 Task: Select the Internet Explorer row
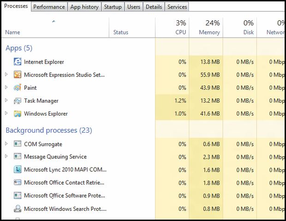(143, 62)
